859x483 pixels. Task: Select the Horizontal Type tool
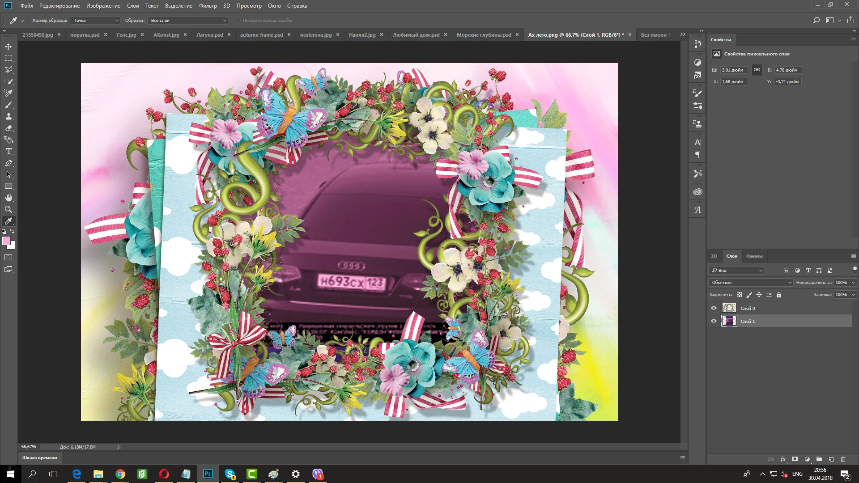pyautogui.click(x=9, y=152)
